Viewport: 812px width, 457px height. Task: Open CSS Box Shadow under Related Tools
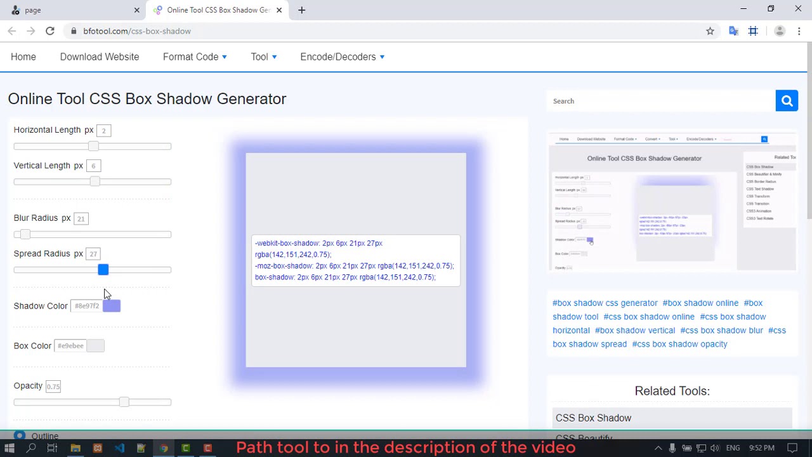tap(672, 418)
